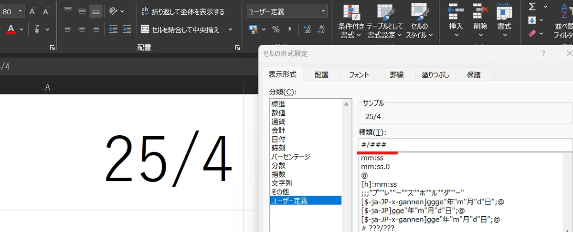Click the increase indent icon
Viewport: 573px width, 232px height.
(127, 30)
